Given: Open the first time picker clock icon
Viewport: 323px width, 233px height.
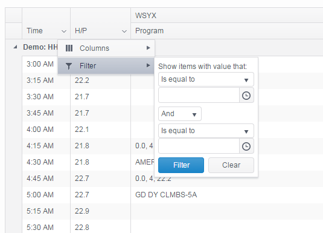Looking at the screenshot, I should coord(246,96).
